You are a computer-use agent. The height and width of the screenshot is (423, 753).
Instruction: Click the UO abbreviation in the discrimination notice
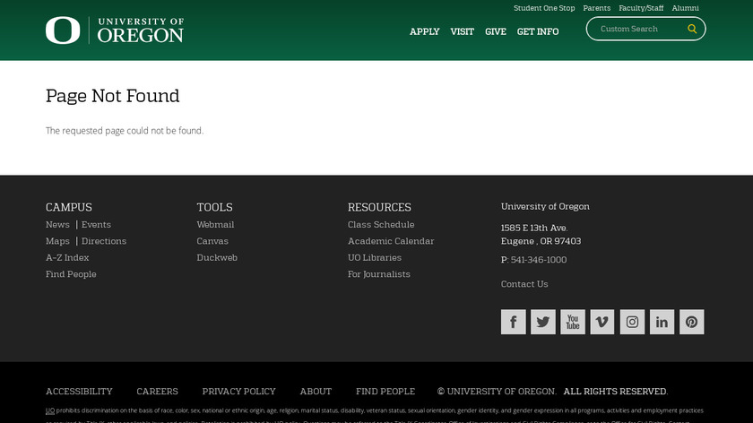[50, 410]
